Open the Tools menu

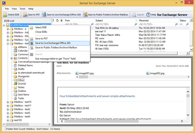tap(22, 9)
